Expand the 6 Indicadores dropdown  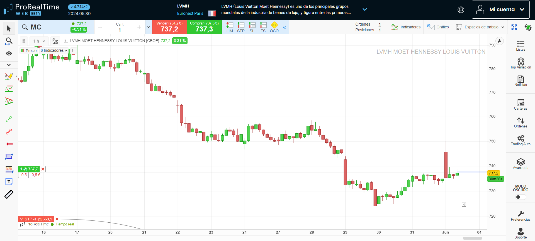point(54,50)
